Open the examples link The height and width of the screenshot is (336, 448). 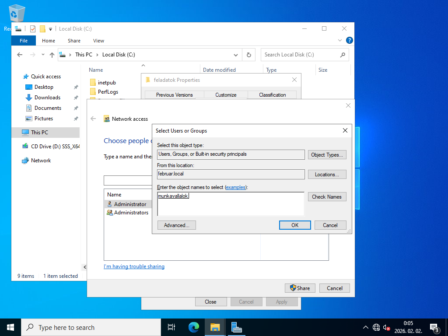pyautogui.click(x=235, y=187)
